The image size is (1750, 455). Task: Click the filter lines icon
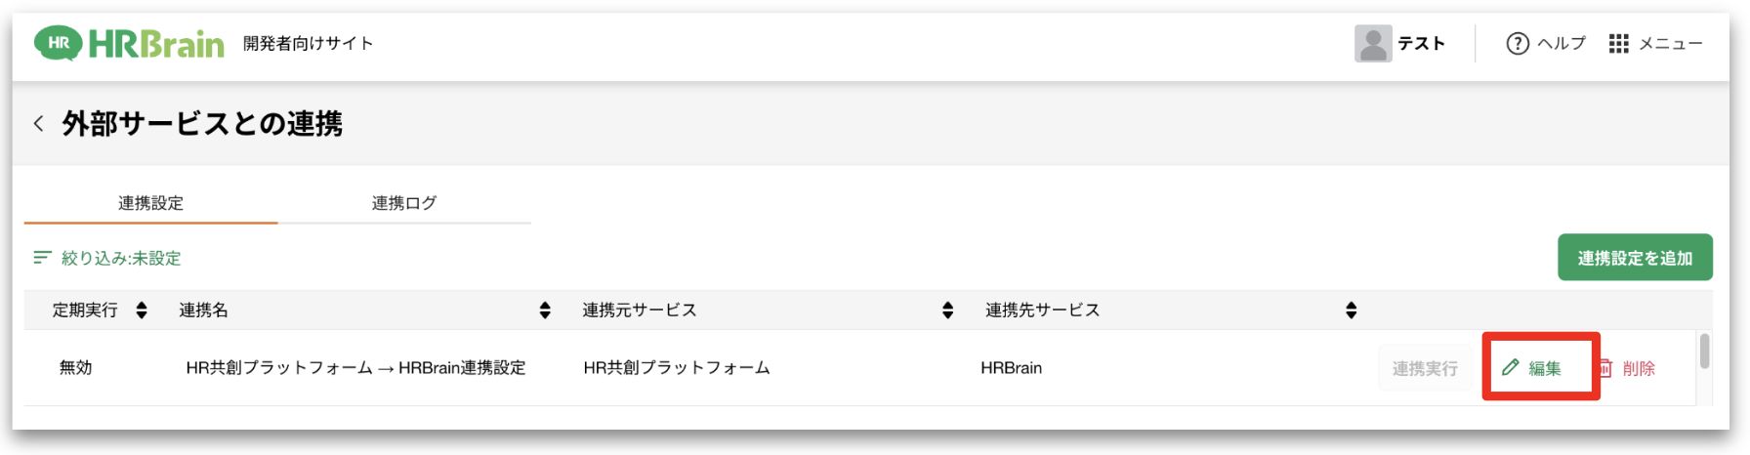[x=42, y=258]
